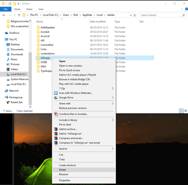Click the navigation pane scrollbar up arrow
Screen dimensions: 188x185
[x=30, y=21]
